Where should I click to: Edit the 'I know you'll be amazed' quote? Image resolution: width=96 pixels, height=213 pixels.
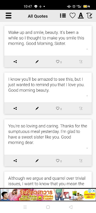(37, 108)
